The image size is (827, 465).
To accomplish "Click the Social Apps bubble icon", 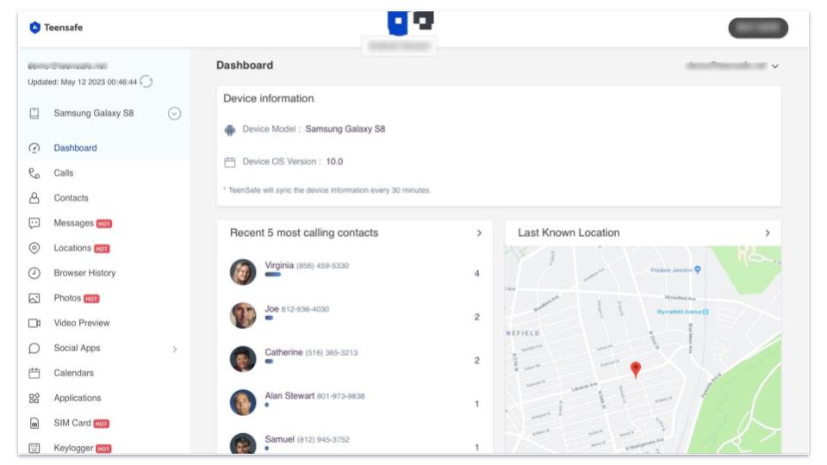I will tap(34, 348).
